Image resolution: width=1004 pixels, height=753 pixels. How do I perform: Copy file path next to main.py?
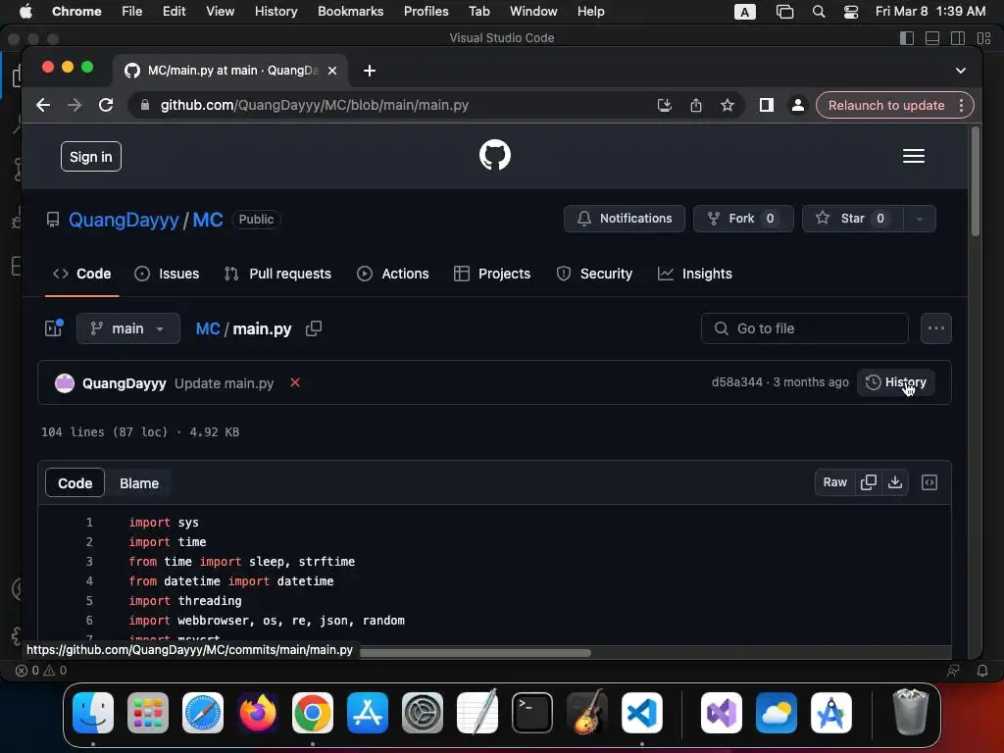point(314,328)
